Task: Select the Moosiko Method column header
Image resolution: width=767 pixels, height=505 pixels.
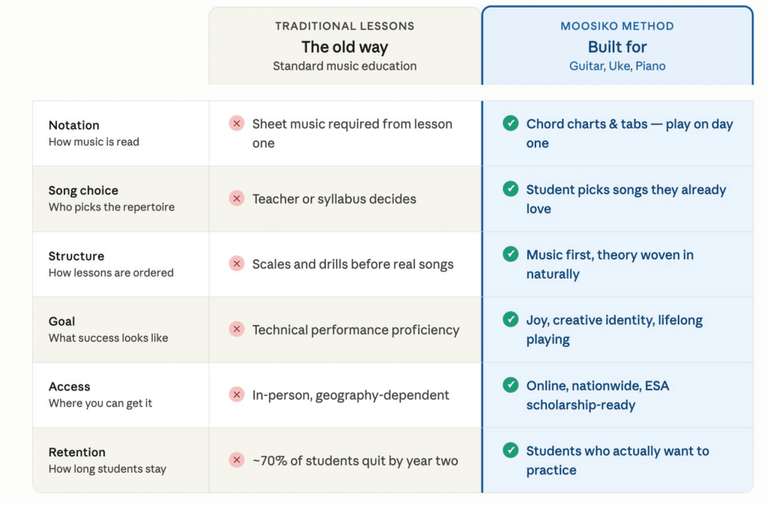Action: pyautogui.click(x=617, y=46)
